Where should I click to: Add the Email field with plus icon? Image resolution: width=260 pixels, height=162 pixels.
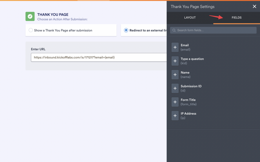(175, 47)
